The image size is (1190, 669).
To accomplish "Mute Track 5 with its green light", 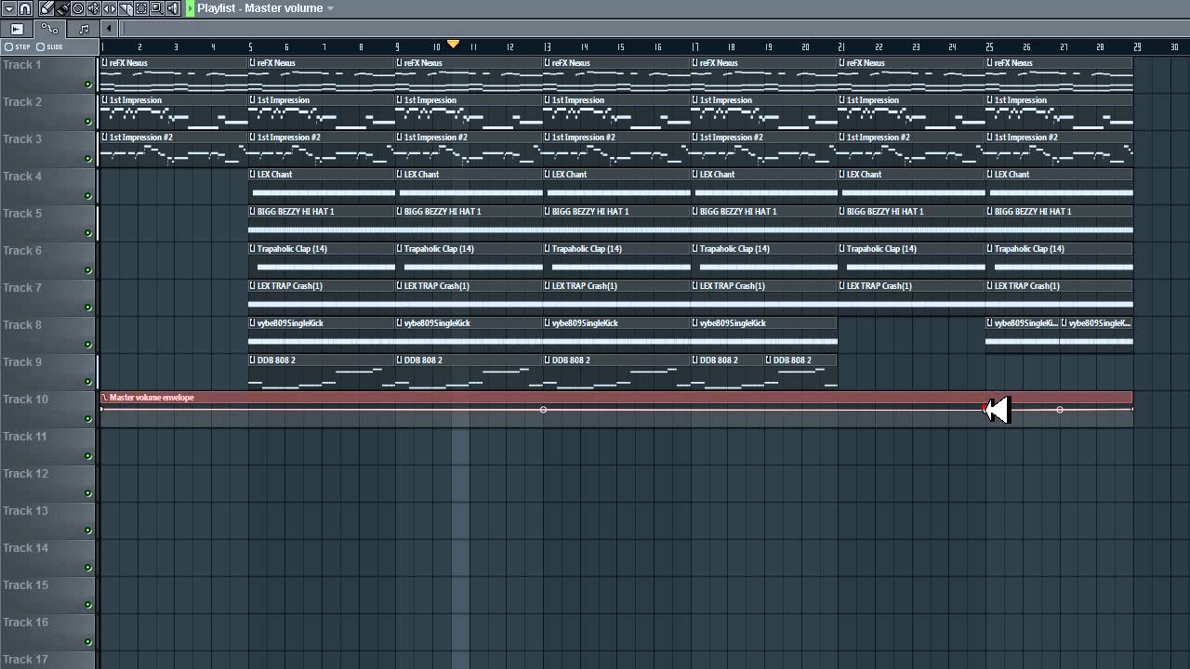I will point(88,233).
